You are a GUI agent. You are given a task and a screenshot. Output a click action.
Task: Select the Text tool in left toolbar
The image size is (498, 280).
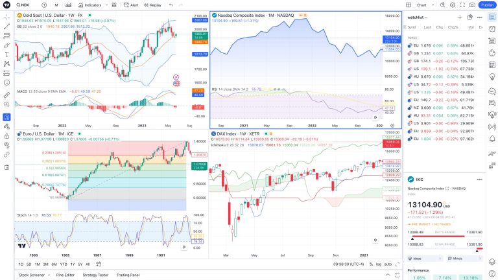(6, 54)
